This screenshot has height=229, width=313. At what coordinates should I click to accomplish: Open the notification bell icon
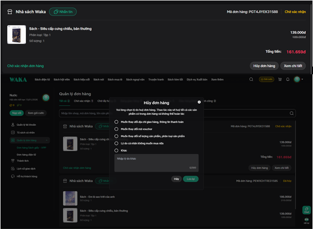287,79
